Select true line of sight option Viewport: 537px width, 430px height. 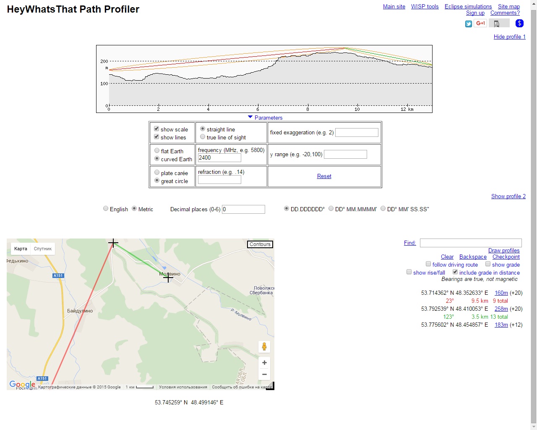pos(203,137)
